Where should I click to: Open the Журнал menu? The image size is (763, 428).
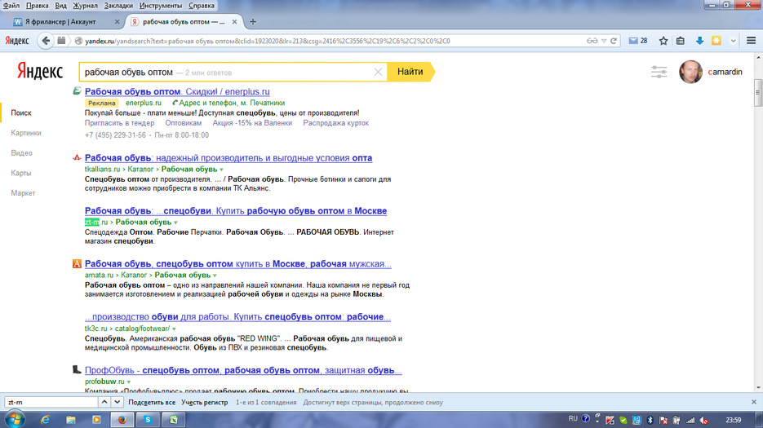(x=85, y=6)
